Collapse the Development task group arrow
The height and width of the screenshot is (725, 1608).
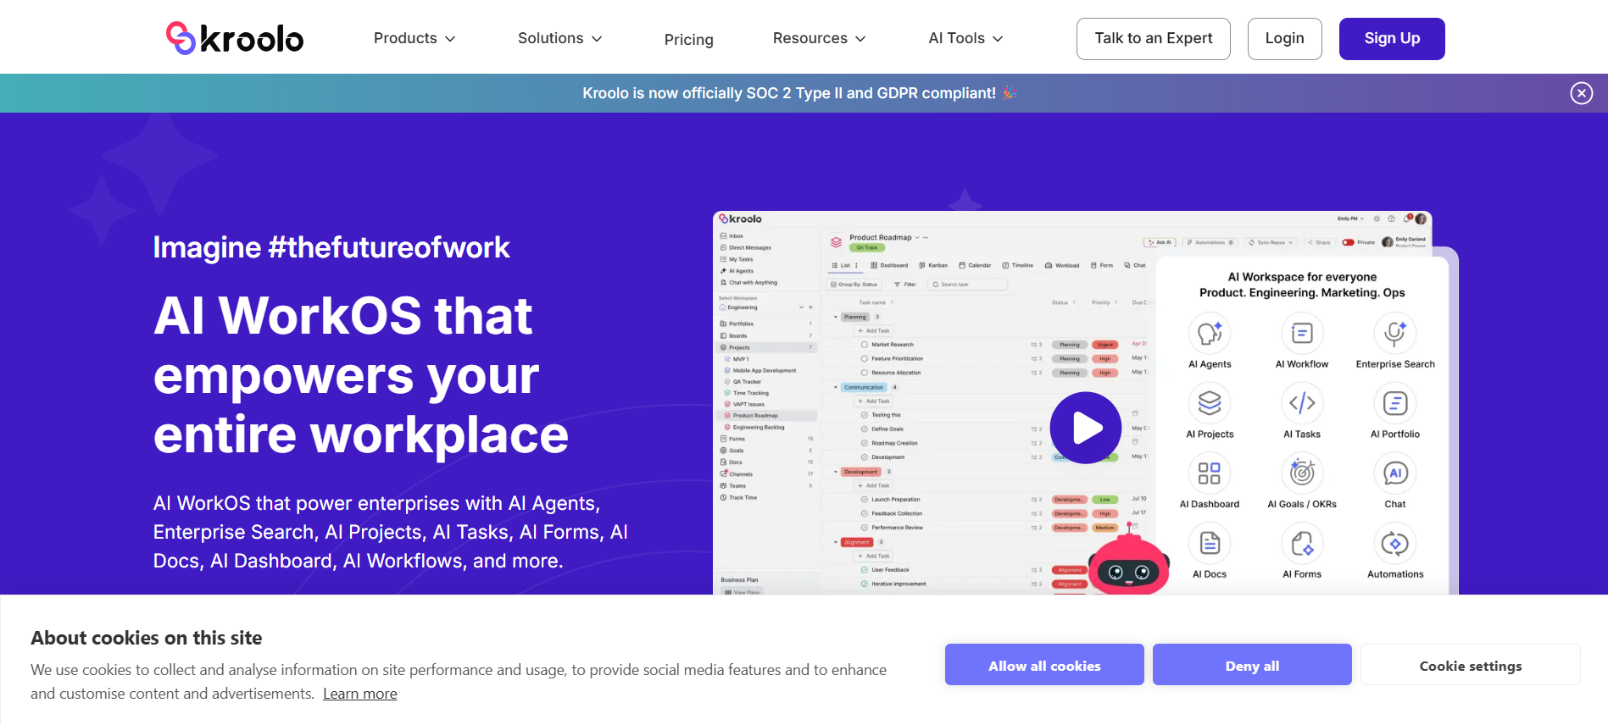click(x=836, y=472)
